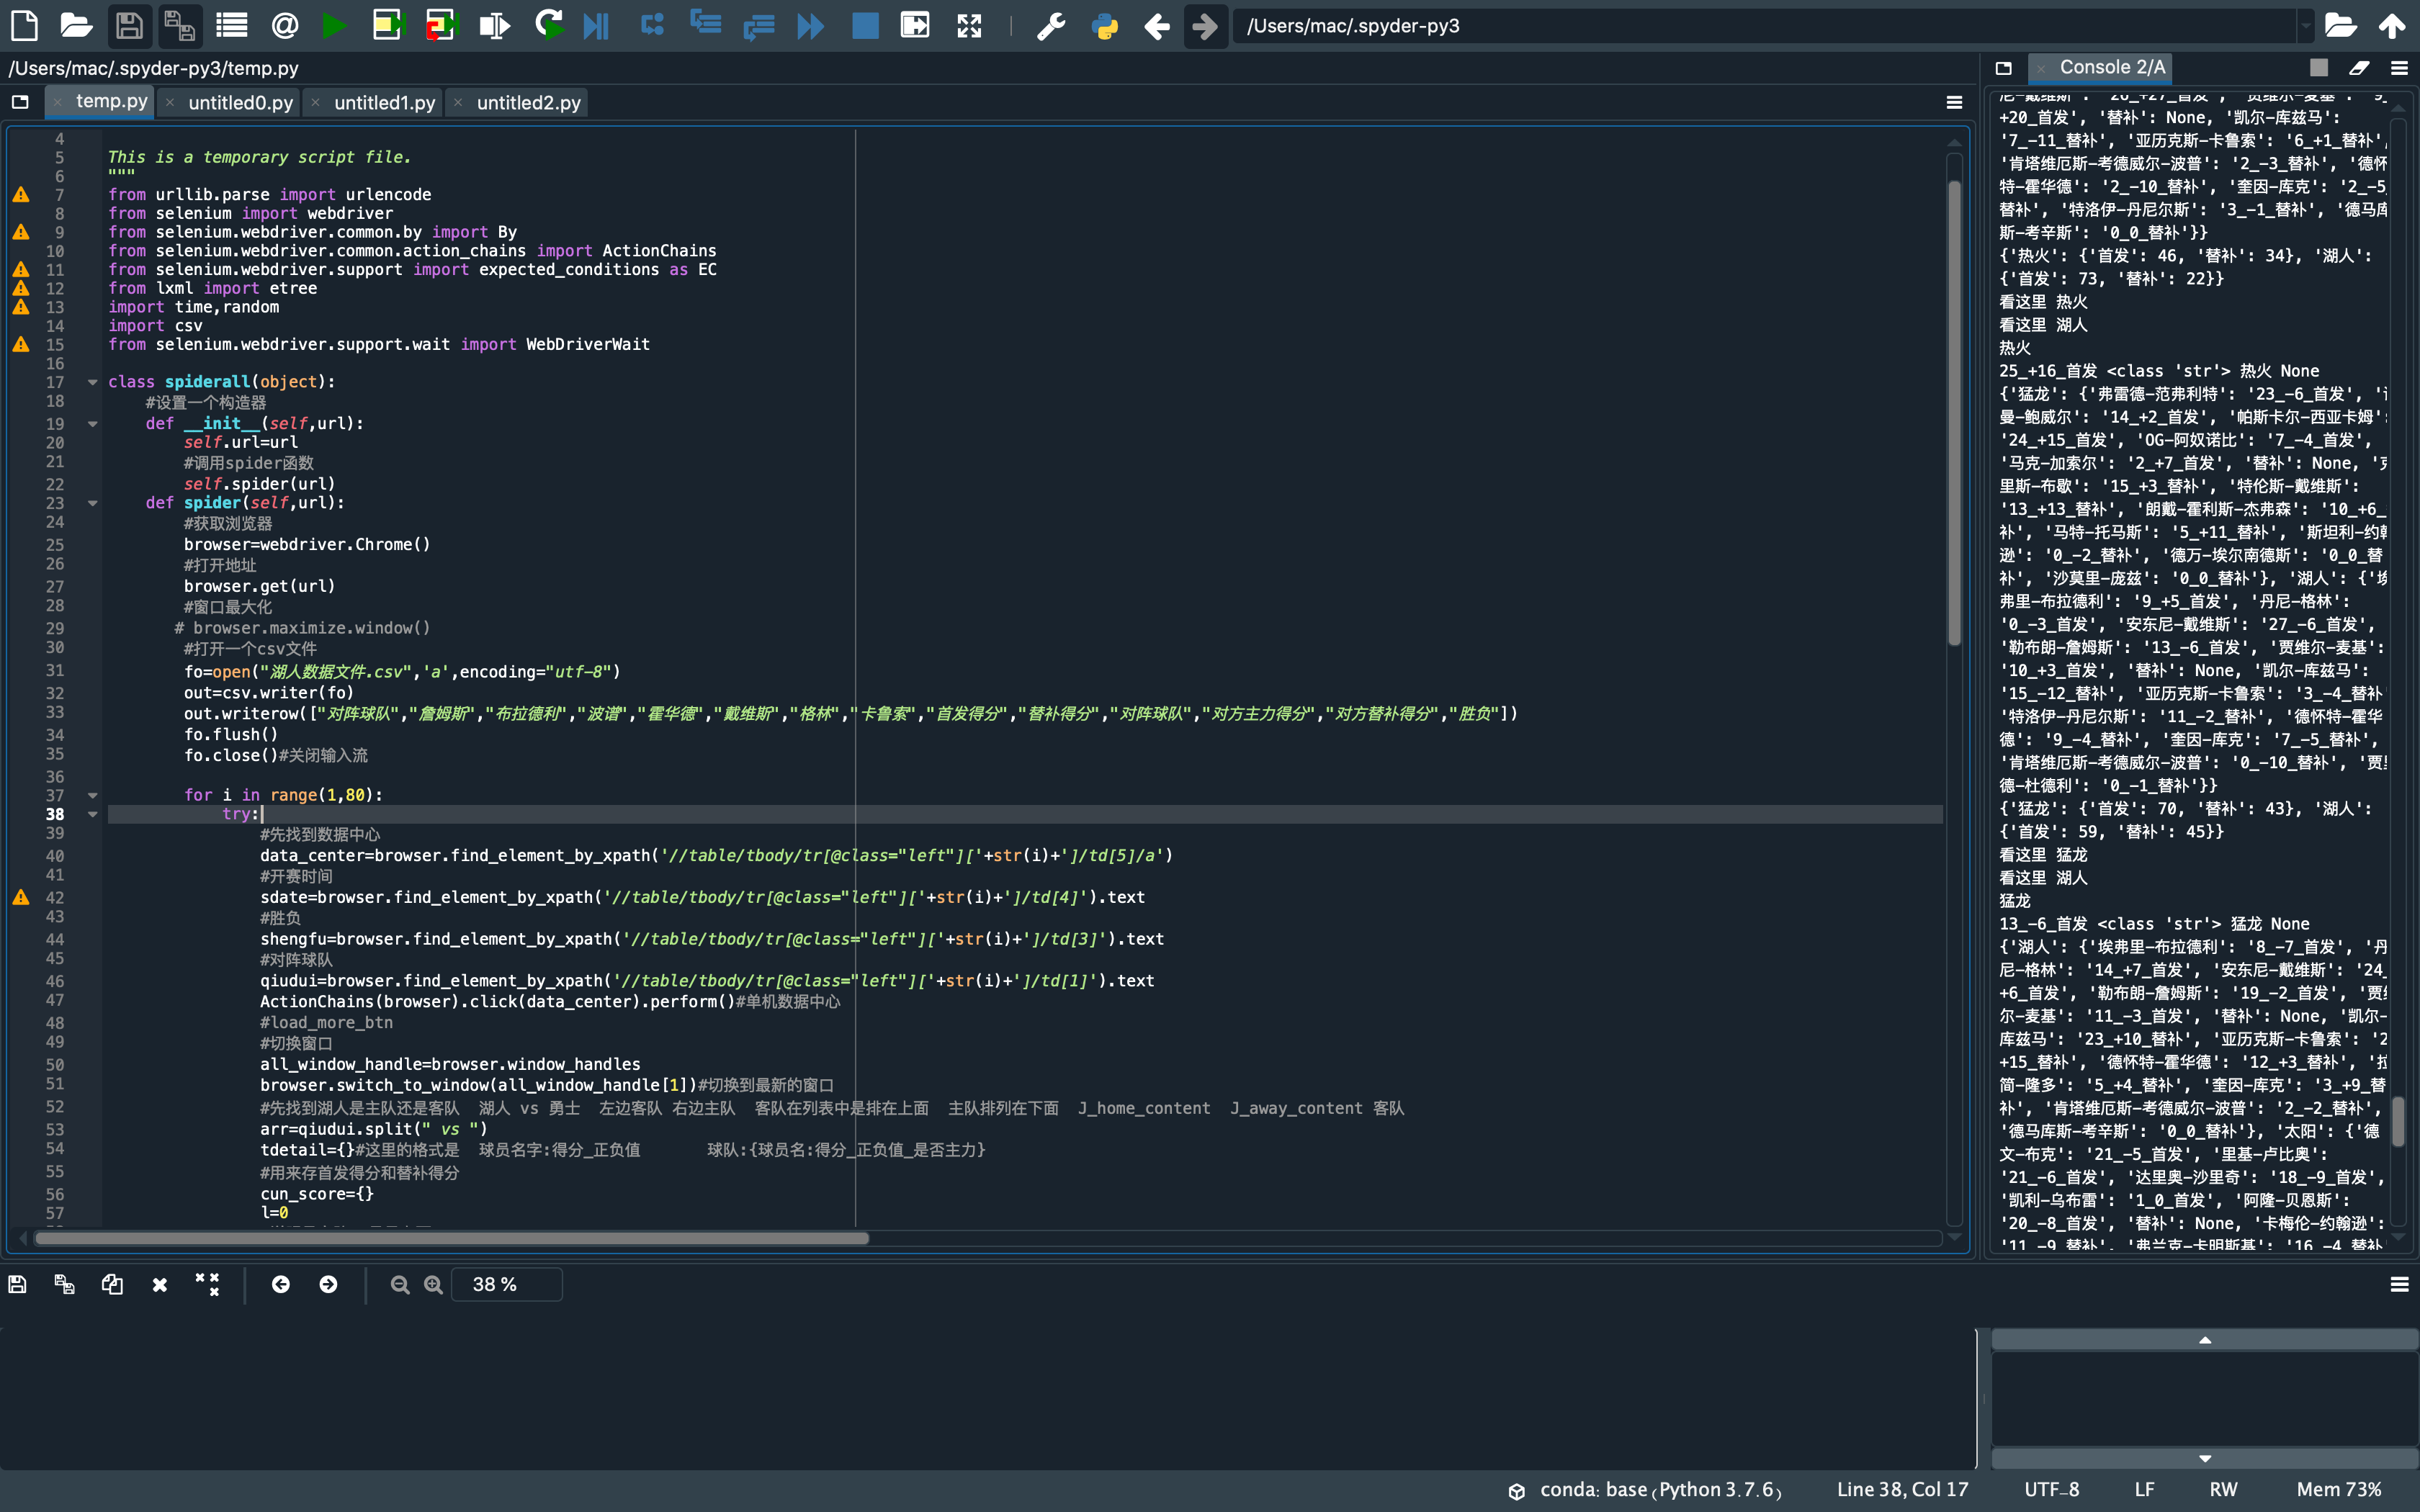Image resolution: width=2420 pixels, height=1512 pixels.
Task: Click the blue Stop debugging square
Action: [x=865, y=25]
